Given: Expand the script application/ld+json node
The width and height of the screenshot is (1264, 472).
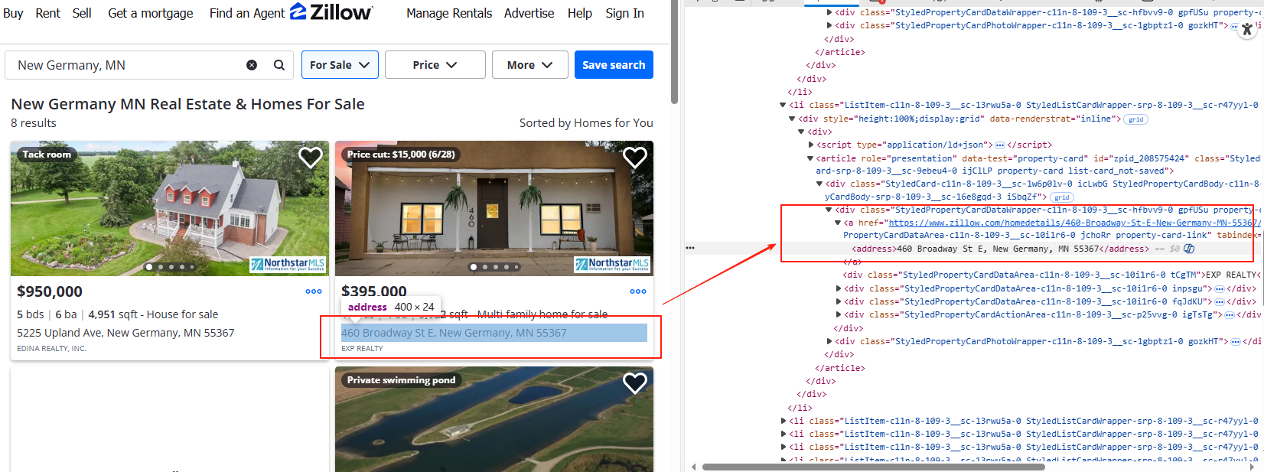Looking at the screenshot, I should 811,145.
